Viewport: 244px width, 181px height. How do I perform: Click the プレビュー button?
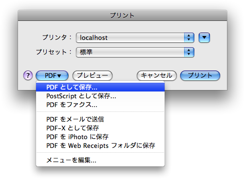(93, 75)
